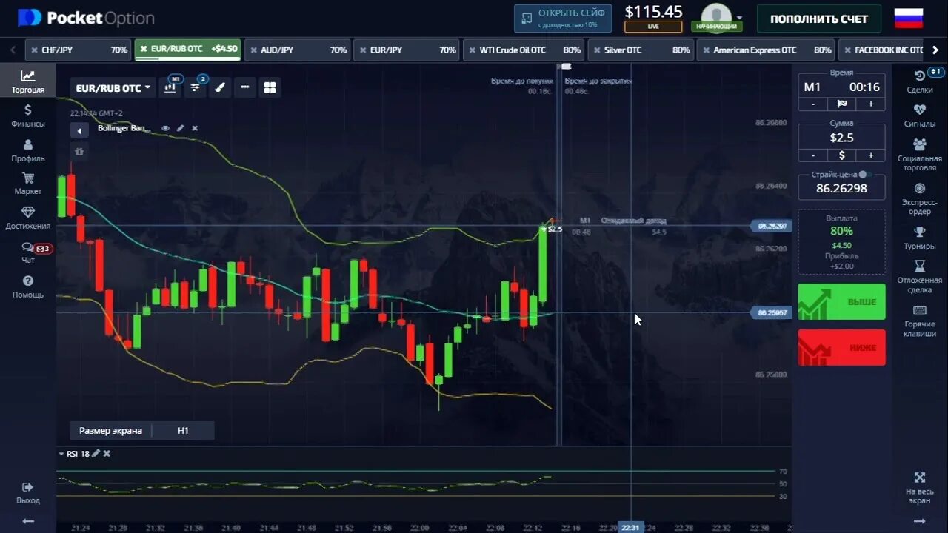Open the Сделки trades history panel

pos(920,81)
